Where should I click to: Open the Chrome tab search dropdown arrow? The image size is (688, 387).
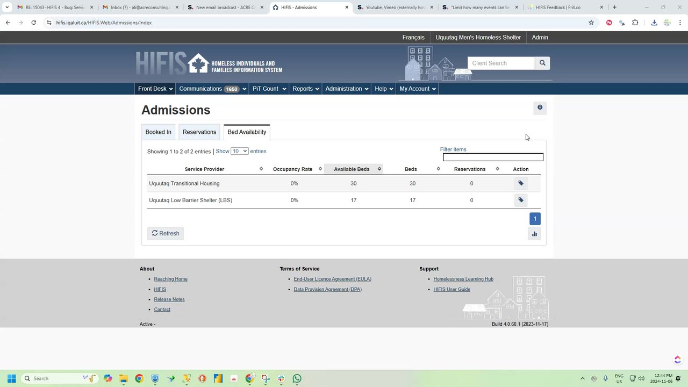coord(7,8)
